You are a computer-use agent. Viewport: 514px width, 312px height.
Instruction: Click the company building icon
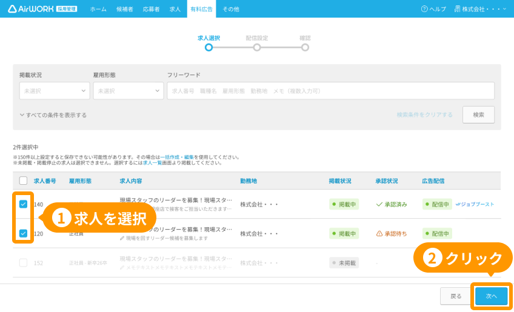click(x=458, y=9)
